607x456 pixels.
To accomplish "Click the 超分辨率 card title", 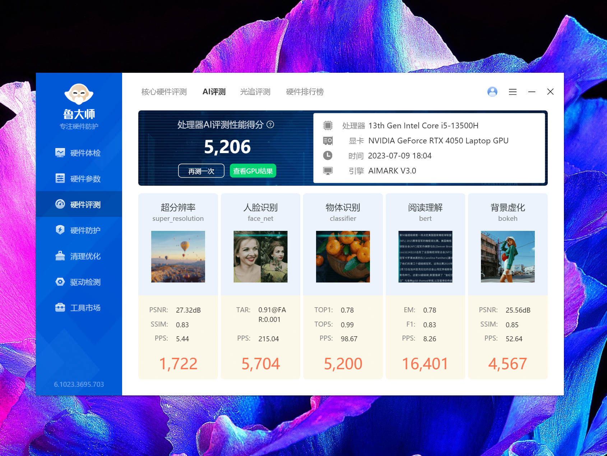I will (x=178, y=207).
